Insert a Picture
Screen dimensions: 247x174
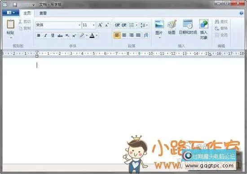159,27
